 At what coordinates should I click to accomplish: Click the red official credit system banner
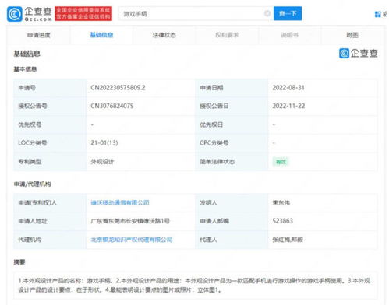[83, 14]
